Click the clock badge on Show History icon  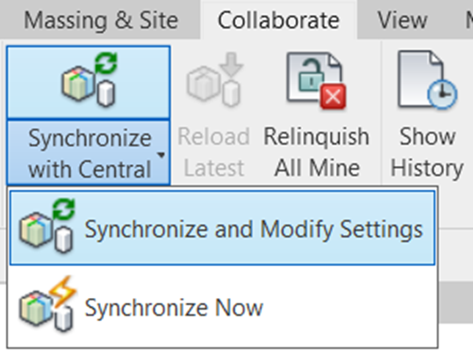442,94
